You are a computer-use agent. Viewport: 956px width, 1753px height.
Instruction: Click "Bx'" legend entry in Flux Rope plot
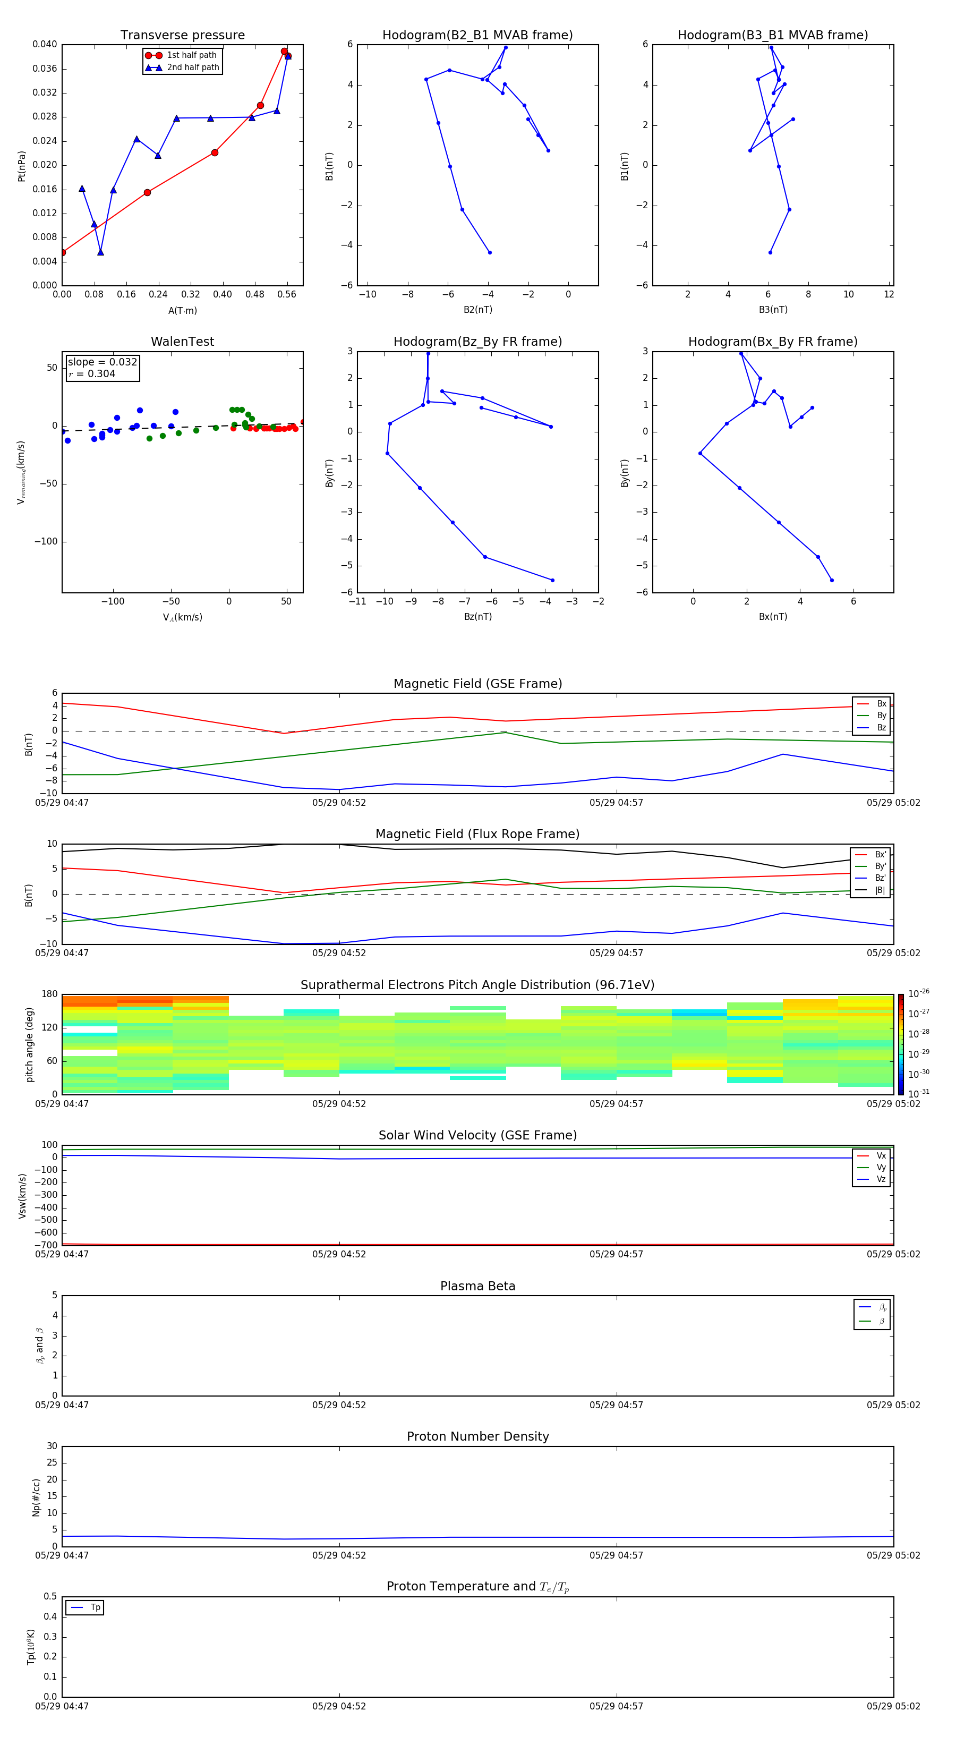(870, 855)
